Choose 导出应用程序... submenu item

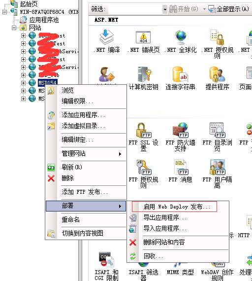click(178, 217)
